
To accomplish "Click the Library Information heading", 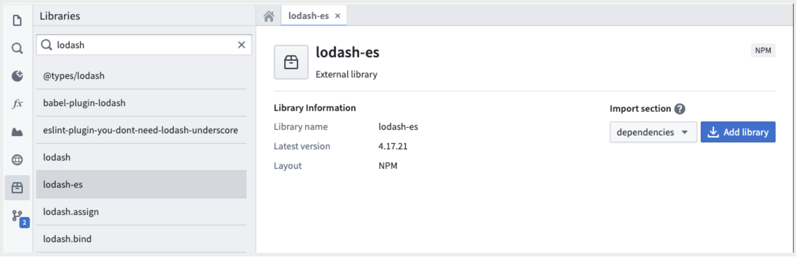I will [x=315, y=108].
